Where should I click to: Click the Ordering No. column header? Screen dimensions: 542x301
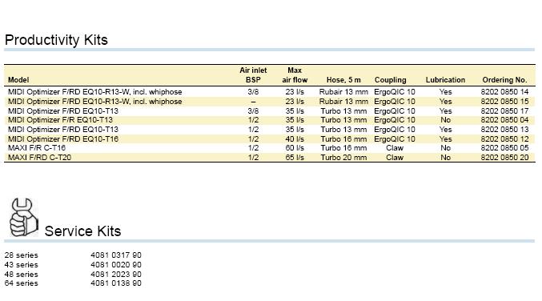504,80
